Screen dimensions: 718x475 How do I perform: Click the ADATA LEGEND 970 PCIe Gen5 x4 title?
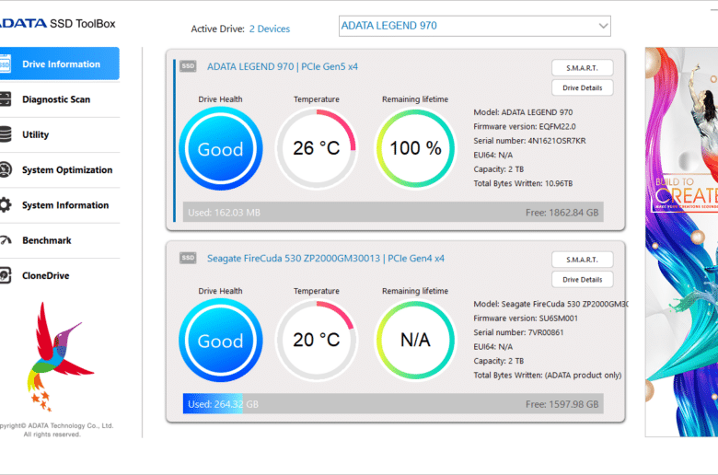point(283,67)
